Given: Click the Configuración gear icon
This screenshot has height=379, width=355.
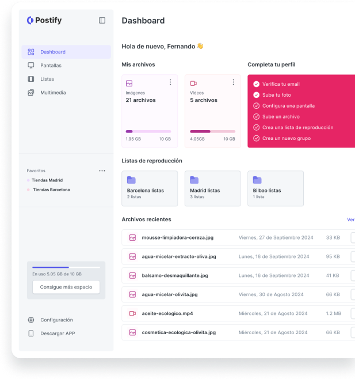Looking at the screenshot, I should coord(31,320).
